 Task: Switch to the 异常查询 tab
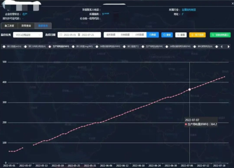(x=26, y=25)
